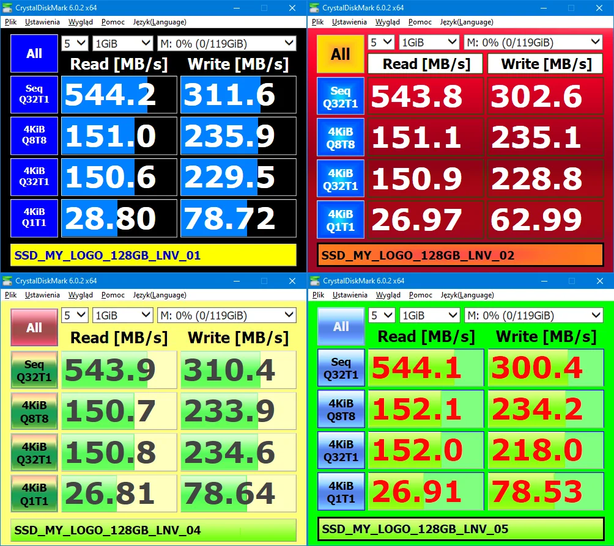This screenshot has height=546, width=614.
Task: Click the SSD_MY_LOGO_128GB_LNV_05 comment field
Action: click(460, 529)
